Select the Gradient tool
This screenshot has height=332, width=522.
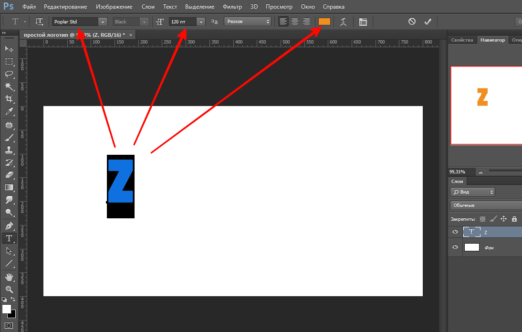tap(9, 187)
